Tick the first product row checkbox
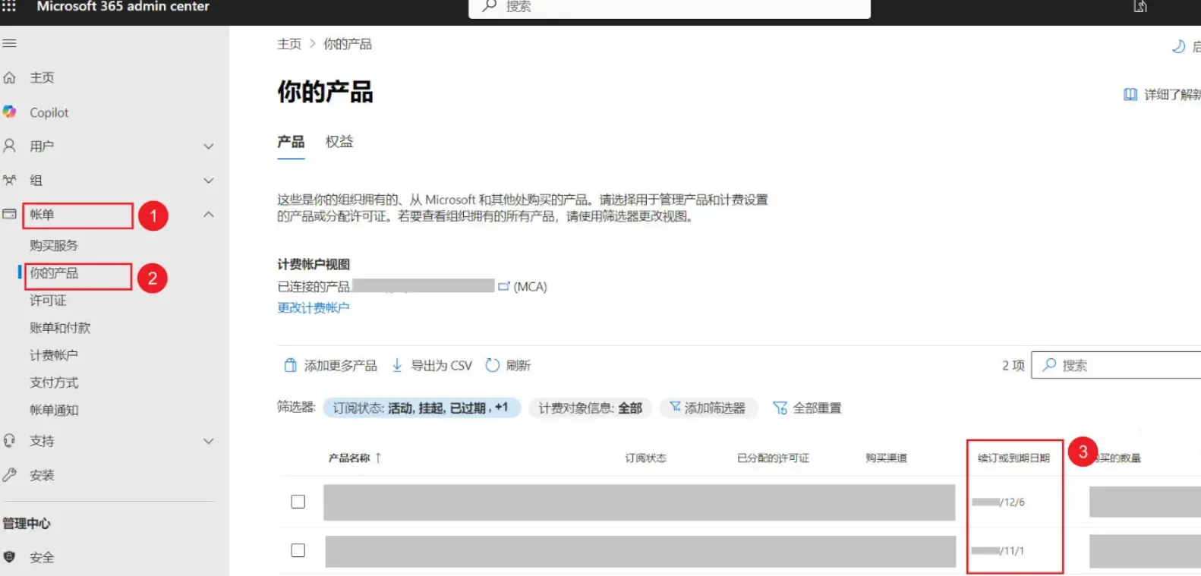Screen dimensions: 1201x576 point(298,502)
